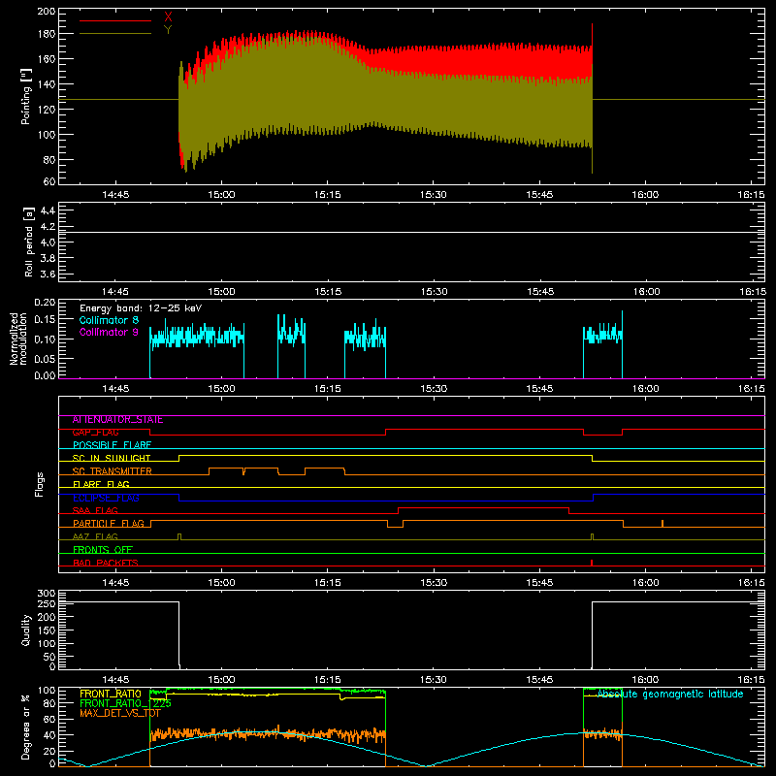Click the olive Y legend line sample
Image resolution: width=776 pixels, height=776 pixels.
click(115, 34)
